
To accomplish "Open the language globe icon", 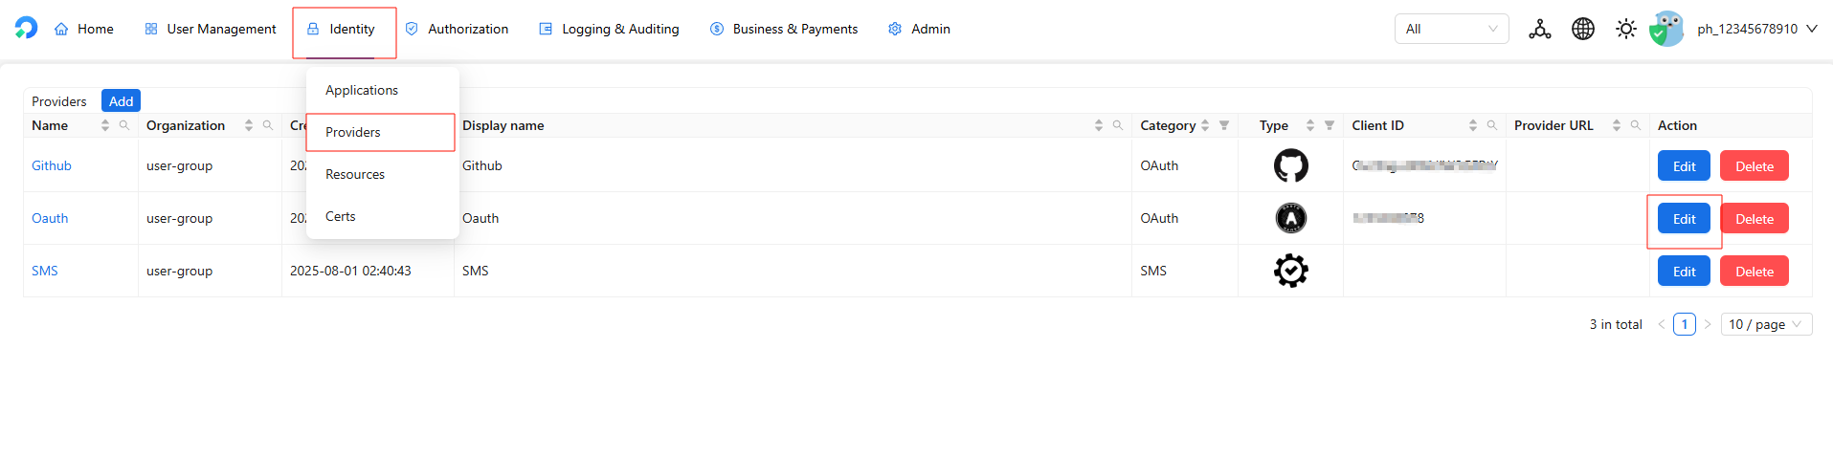I will [x=1582, y=29].
